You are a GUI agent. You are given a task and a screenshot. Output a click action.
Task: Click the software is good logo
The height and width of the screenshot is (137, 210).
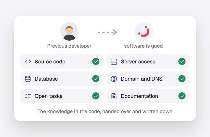tap(143, 31)
